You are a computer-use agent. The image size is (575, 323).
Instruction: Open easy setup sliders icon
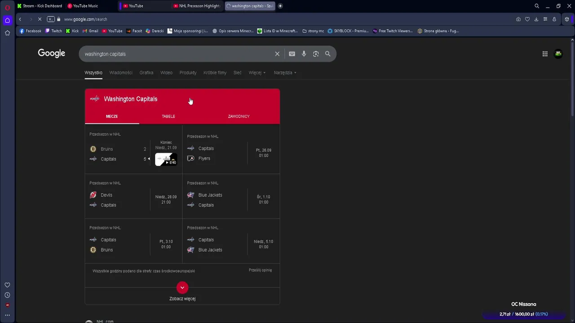(545, 19)
